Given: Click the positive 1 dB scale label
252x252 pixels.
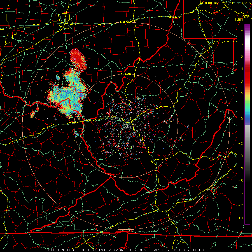Looking at the screenshot, I should (x=242, y=106).
